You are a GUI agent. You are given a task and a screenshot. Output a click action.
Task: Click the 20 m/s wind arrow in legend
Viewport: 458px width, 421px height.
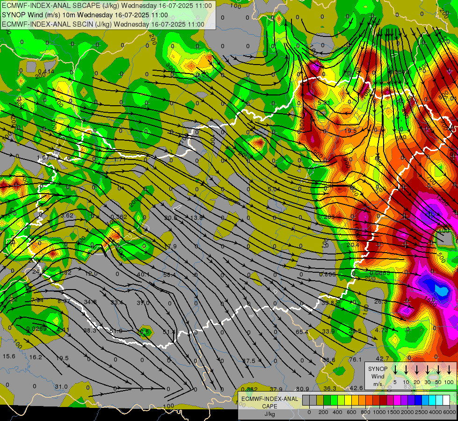417,369
